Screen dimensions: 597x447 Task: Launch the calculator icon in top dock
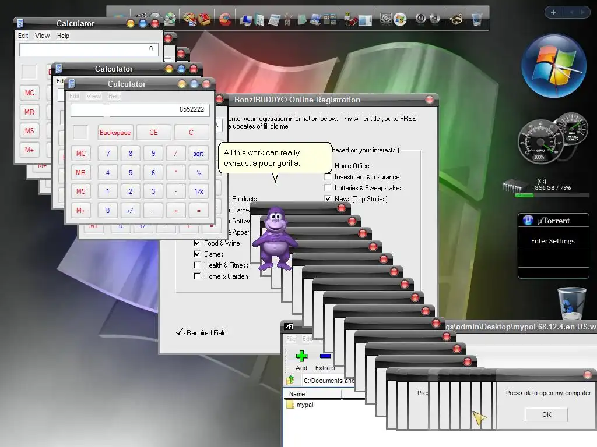273,19
